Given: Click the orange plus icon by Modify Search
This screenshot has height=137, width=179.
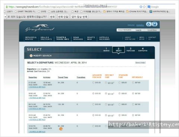Looking at the screenshot, I should 31,56.
